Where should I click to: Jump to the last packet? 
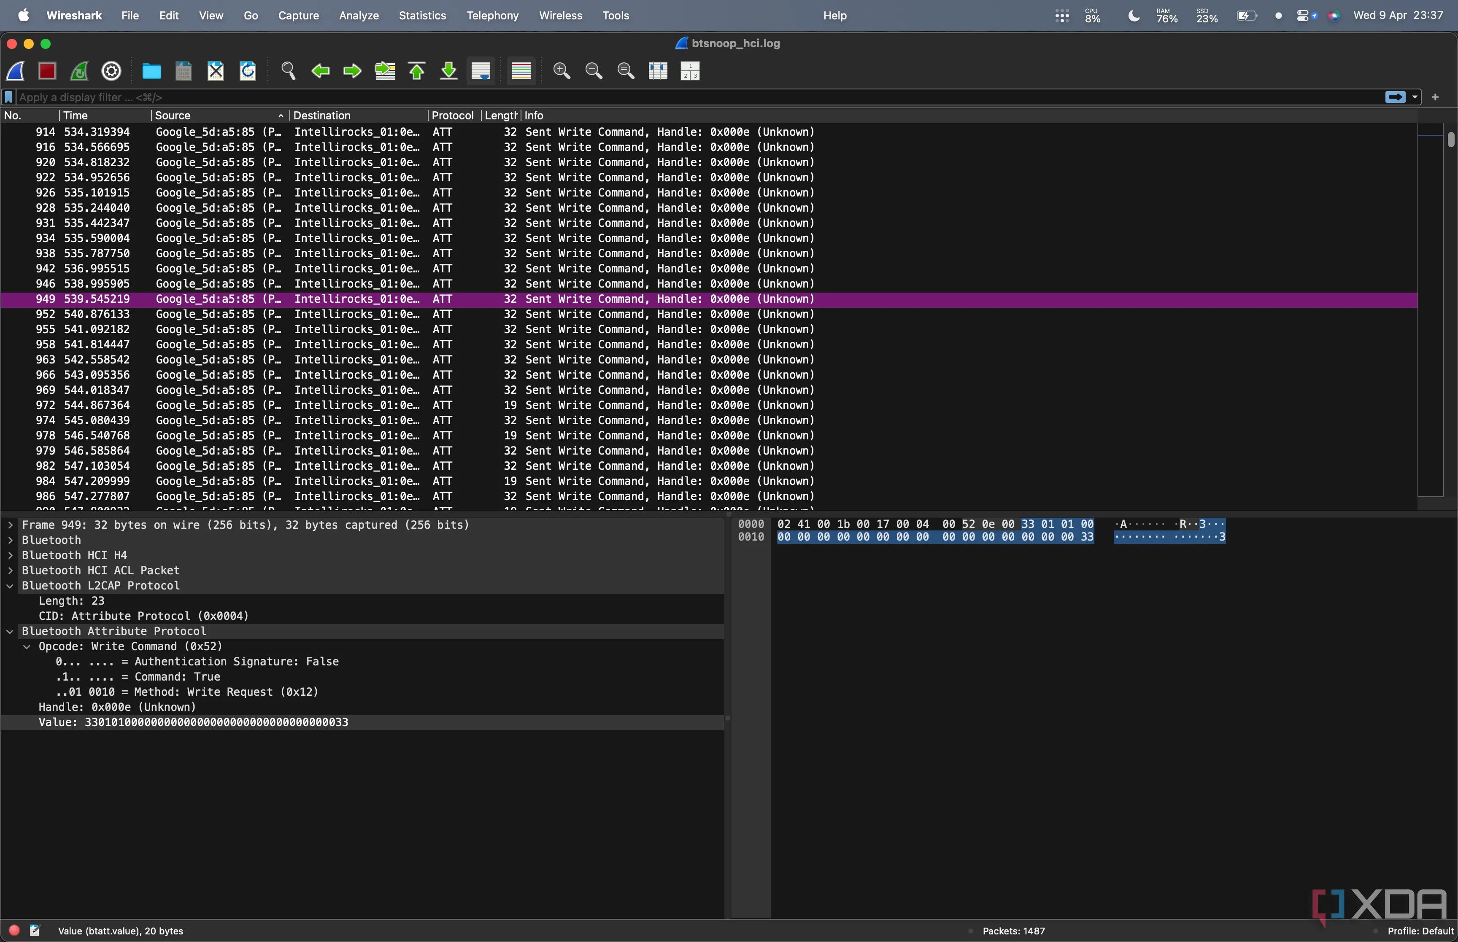(449, 71)
